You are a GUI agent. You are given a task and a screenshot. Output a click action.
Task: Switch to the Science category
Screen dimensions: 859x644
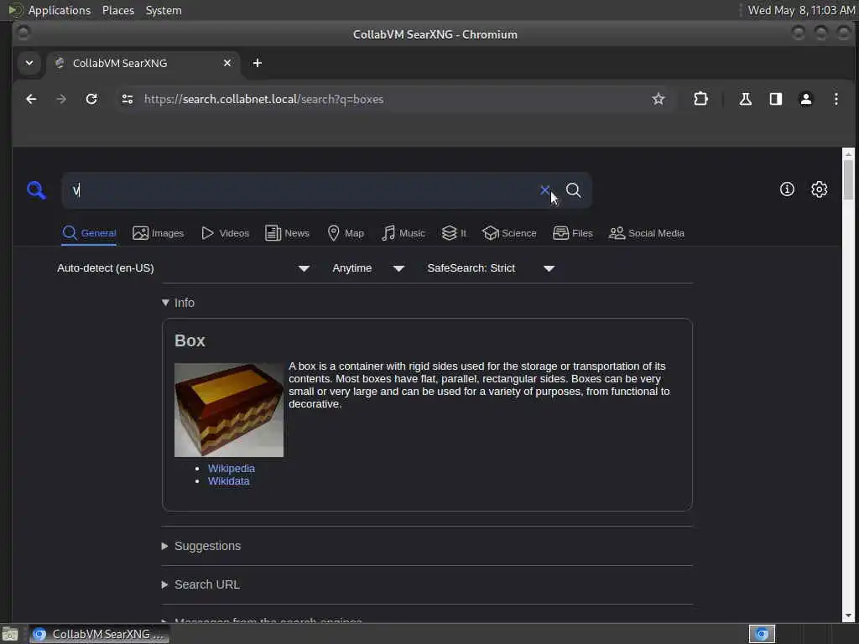point(509,233)
